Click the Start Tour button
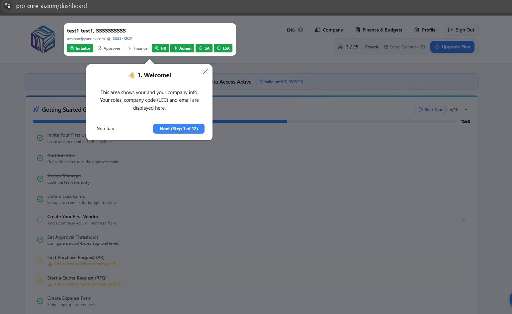This screenshot has height=314, width=512. [430, 109]
